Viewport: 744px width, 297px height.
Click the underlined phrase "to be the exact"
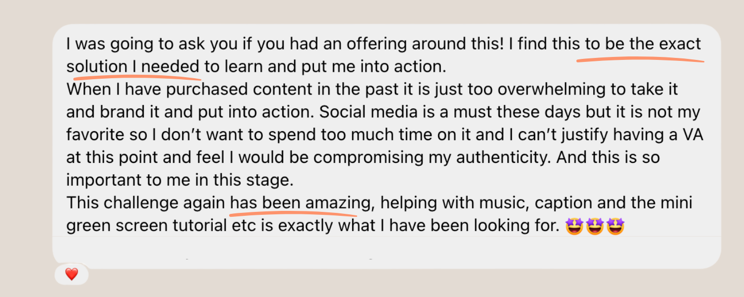click(x=643, y=44)
